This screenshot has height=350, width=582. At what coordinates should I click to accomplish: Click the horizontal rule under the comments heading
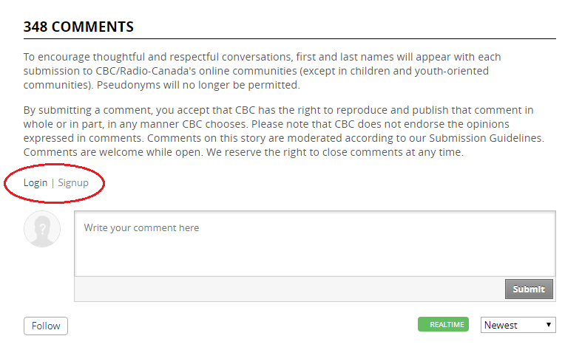coord(289,38)
